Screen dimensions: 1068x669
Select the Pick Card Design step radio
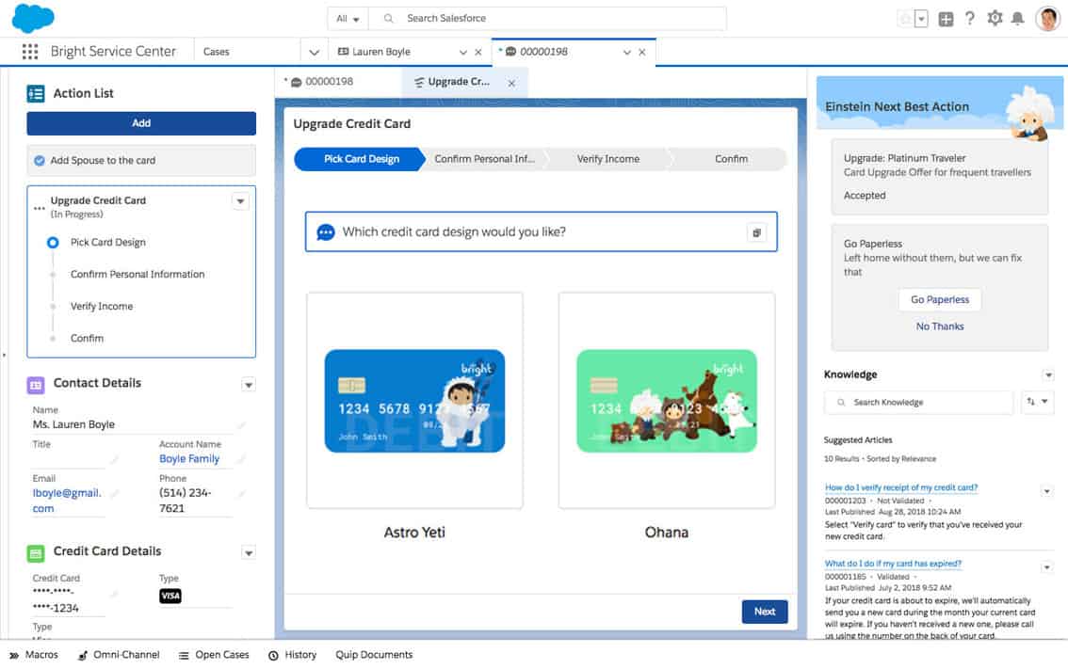[x=53, y=242]
